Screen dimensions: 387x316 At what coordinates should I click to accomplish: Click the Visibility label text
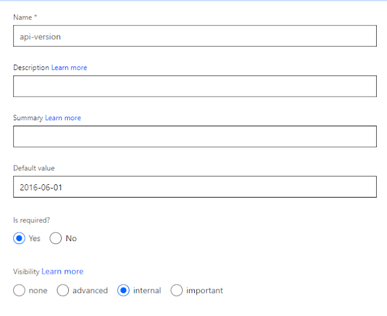[26, 272]
